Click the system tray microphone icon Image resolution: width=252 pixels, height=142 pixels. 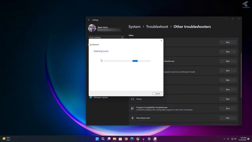[228, 139]
